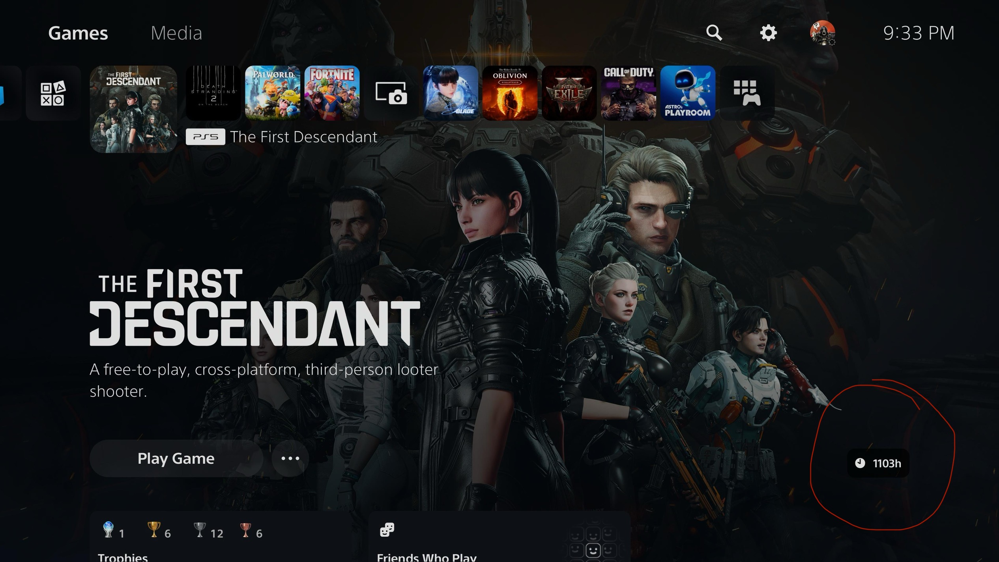999x562 pixels.
Task: Switch to the Games tab
Action: click(78, 33)
